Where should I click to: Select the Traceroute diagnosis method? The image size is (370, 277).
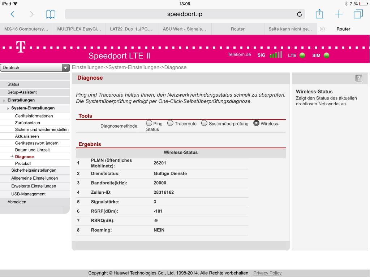[x=170, y=123]
